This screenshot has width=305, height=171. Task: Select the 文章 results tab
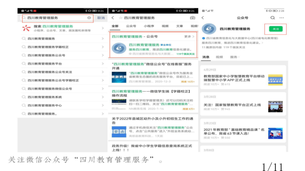tap(180, 26)
